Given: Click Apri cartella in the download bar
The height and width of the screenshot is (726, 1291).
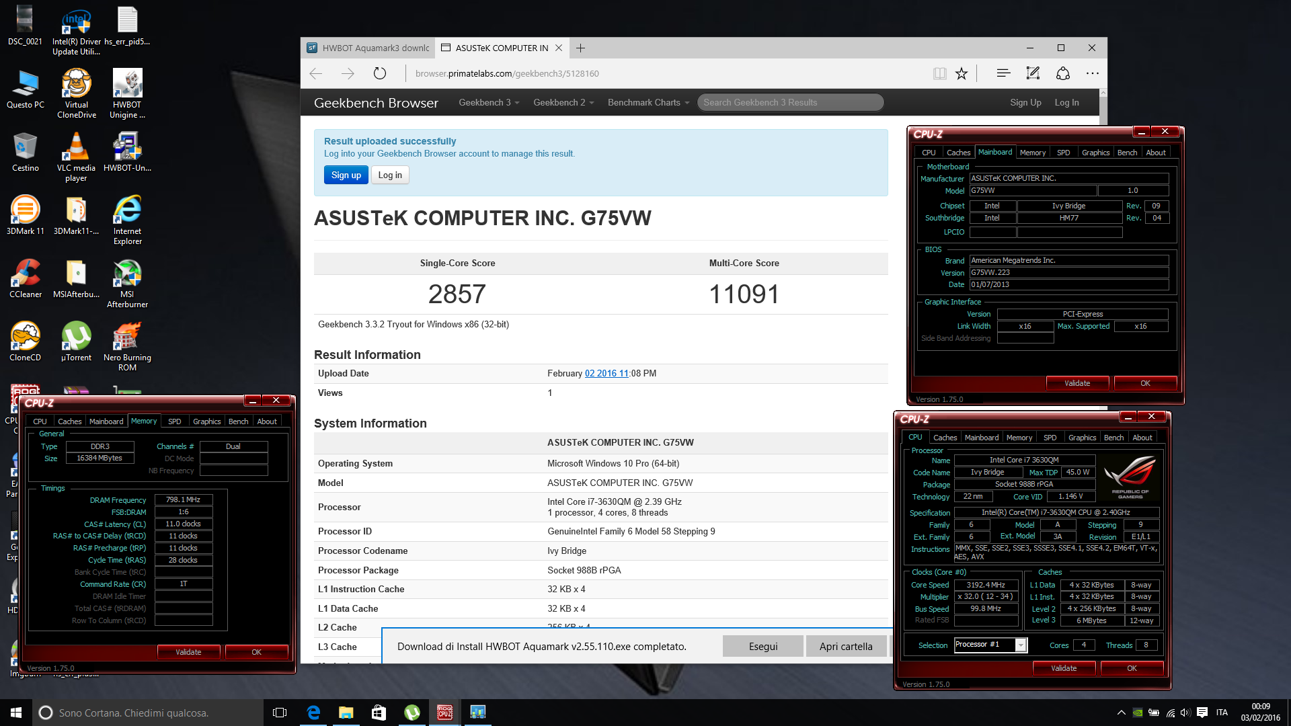Looking at the screenshot, I should tap(845, 646).
